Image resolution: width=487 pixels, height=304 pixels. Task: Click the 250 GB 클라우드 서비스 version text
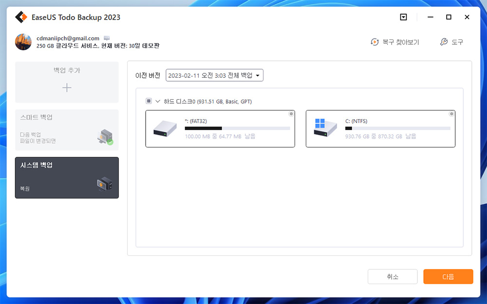point(98,46)
